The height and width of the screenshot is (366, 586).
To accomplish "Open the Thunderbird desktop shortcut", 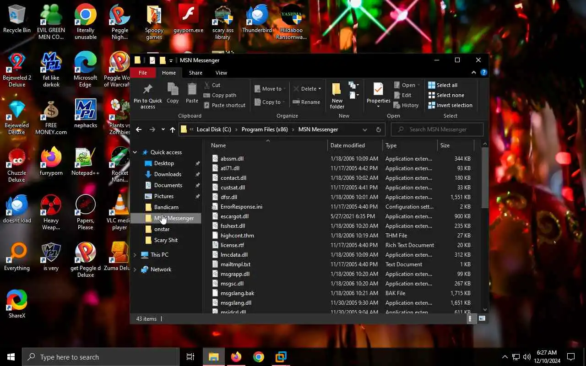I will point(257,19).
